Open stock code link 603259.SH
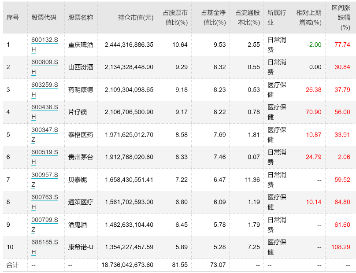This screenshot has height=273, width=356. click(x=44, y=89)
